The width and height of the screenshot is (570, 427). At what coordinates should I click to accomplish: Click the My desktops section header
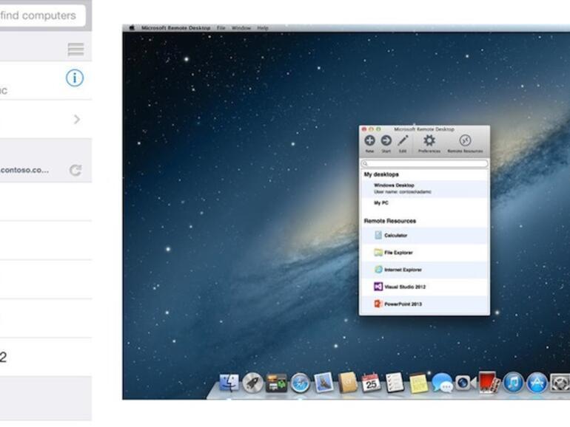(x=381, y=174)
